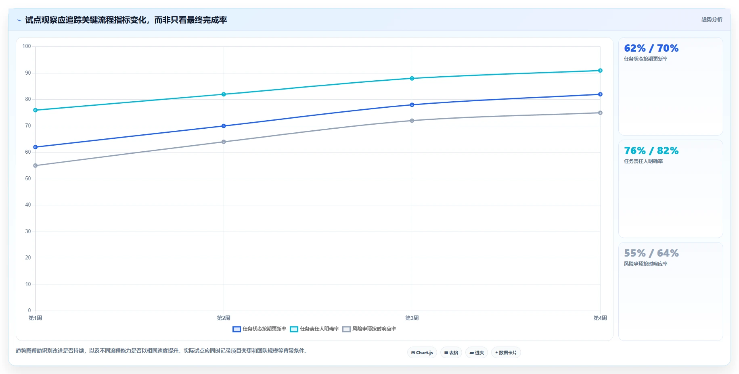
Task: Click the 任务责任人明确率 legend label
Action: pyautogui.click(x=319, y=329)
